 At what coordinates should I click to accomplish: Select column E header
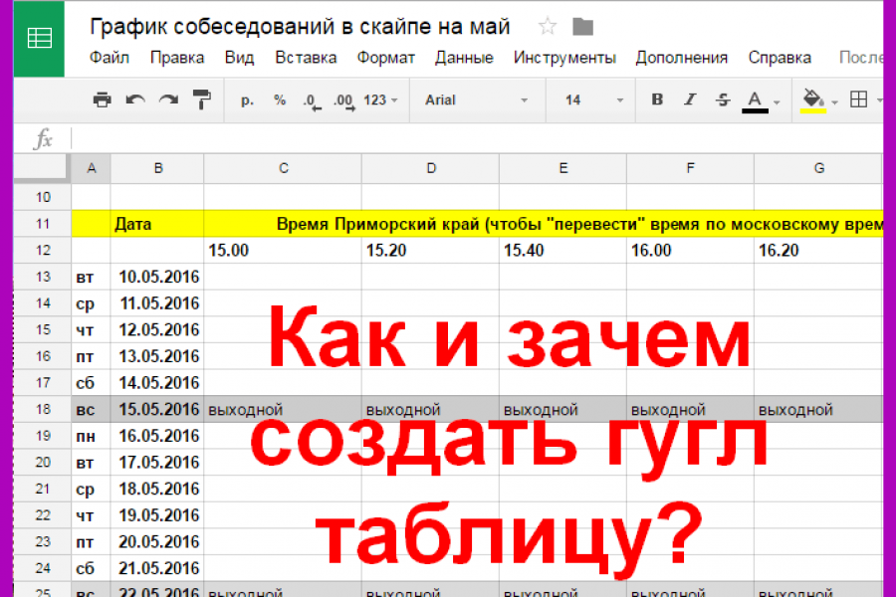[x=562, y=168]
